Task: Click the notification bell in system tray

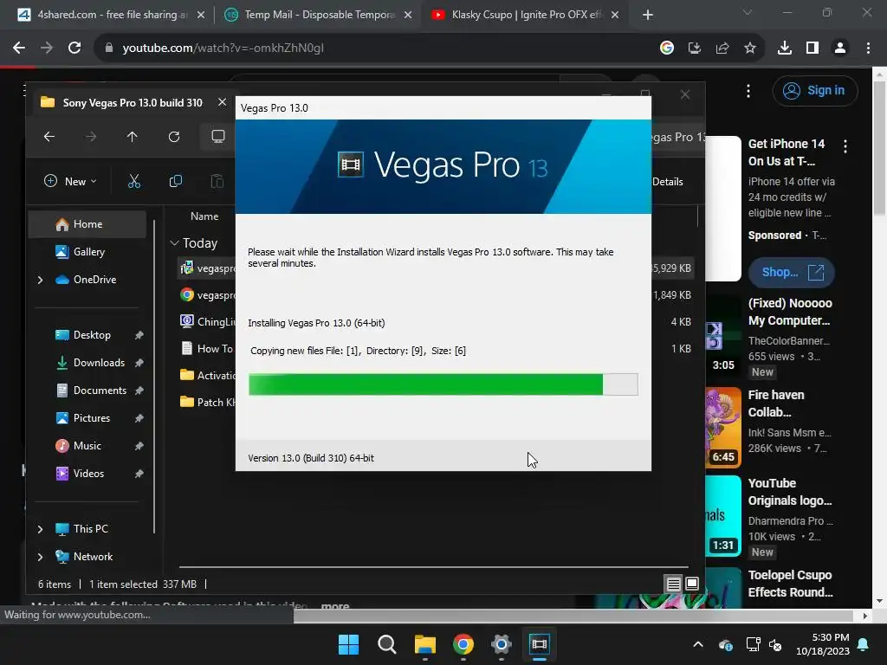Action: pos(864,644)
